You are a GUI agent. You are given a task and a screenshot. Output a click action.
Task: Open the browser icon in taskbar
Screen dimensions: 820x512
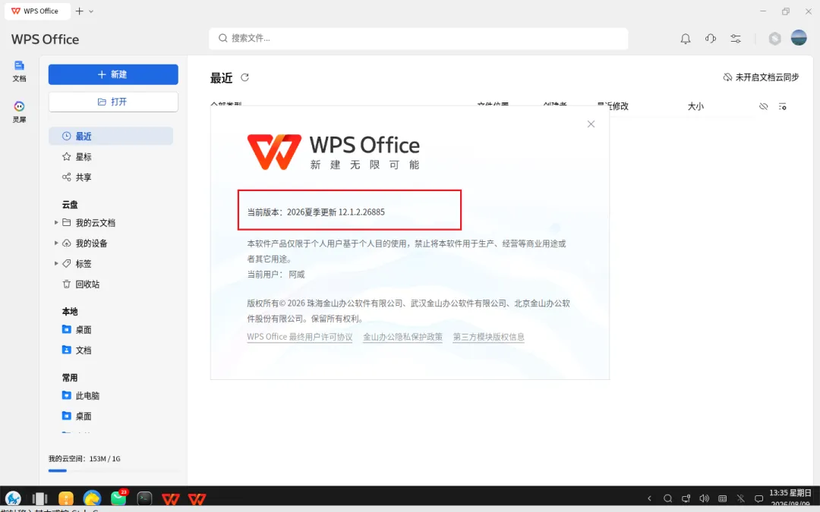click(x=92, y=498)
